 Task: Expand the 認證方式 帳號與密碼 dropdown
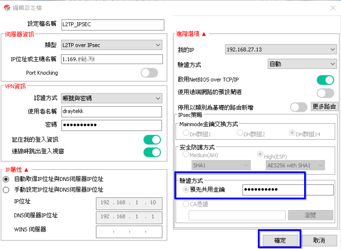click(x=112, y=98)
